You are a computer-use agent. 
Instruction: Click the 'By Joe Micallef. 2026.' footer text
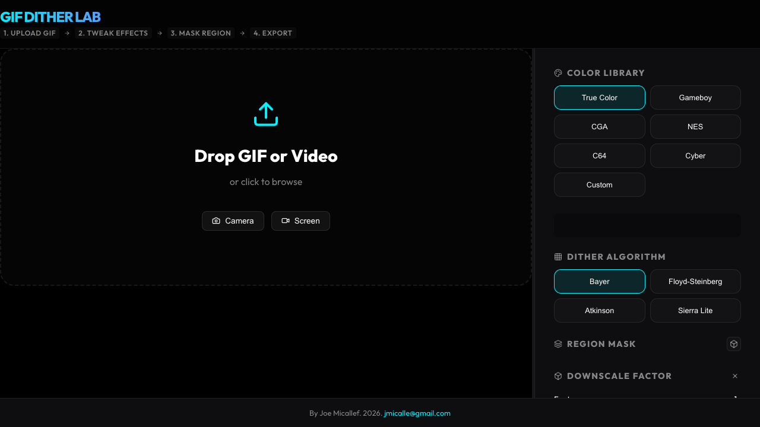click(346, 413)
